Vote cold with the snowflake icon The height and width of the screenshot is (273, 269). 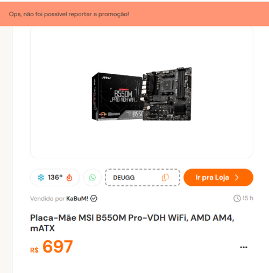tap(41, 178)
